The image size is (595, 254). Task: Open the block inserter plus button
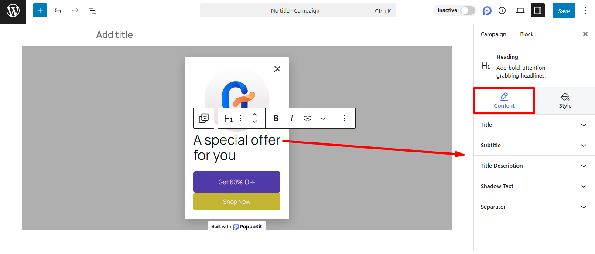[40, 10]
